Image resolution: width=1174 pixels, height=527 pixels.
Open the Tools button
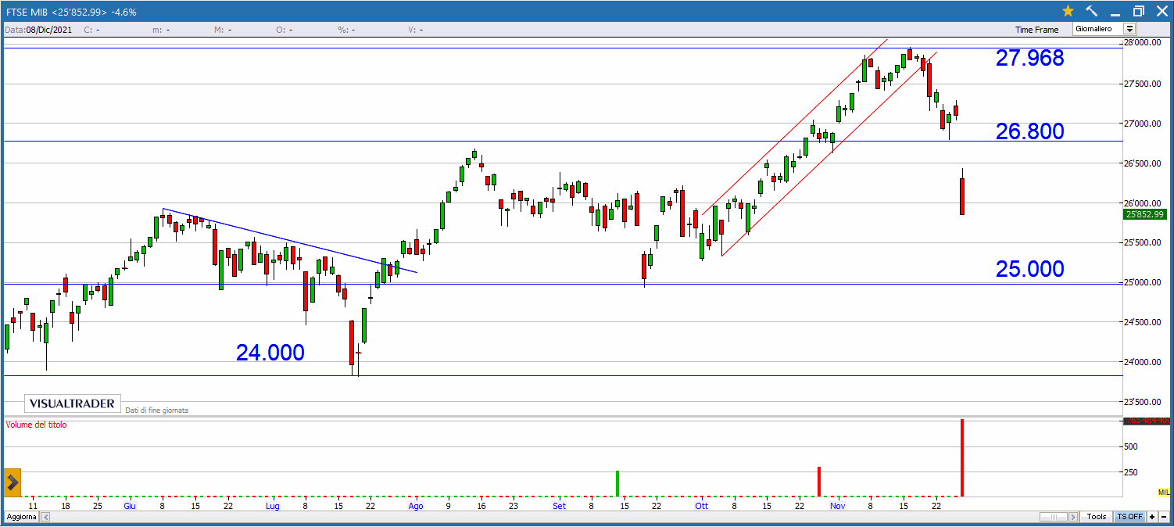coord(1097,517)
